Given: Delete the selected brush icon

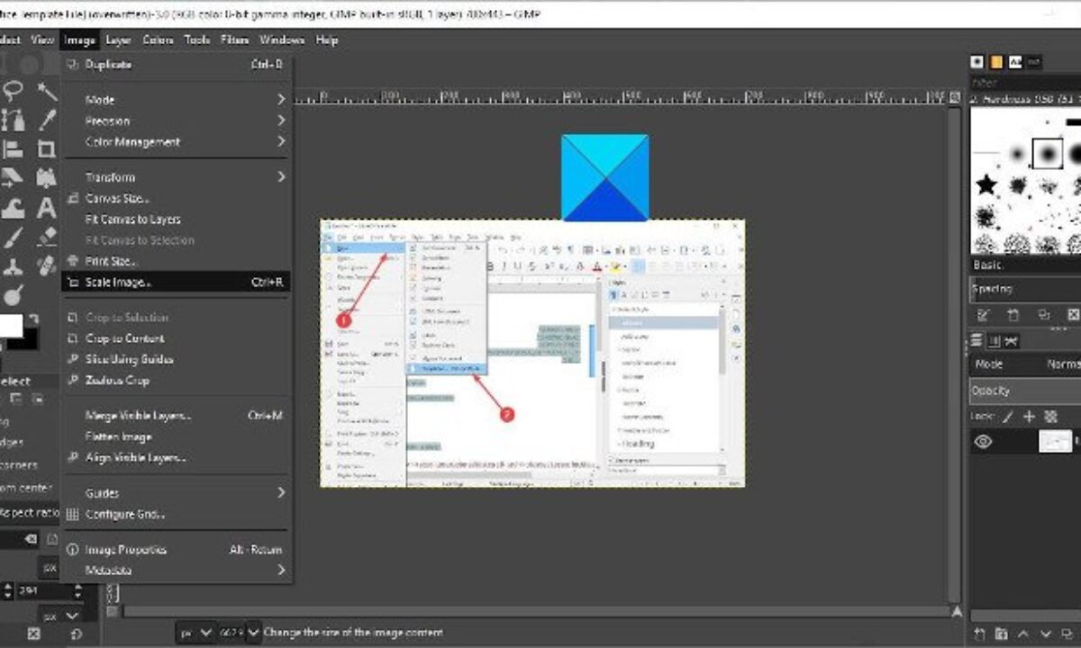Looking at the screenshot, I should point(1073,315).
